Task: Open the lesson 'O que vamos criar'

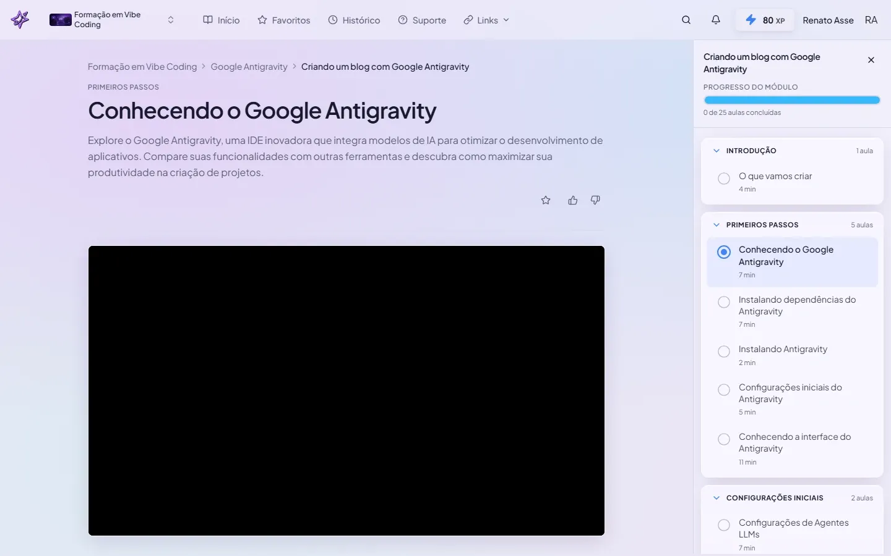Action: 775,176
